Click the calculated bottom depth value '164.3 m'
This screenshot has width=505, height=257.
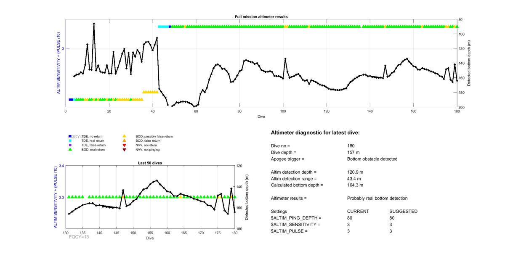pyautogui.click(x=355, y=185)
